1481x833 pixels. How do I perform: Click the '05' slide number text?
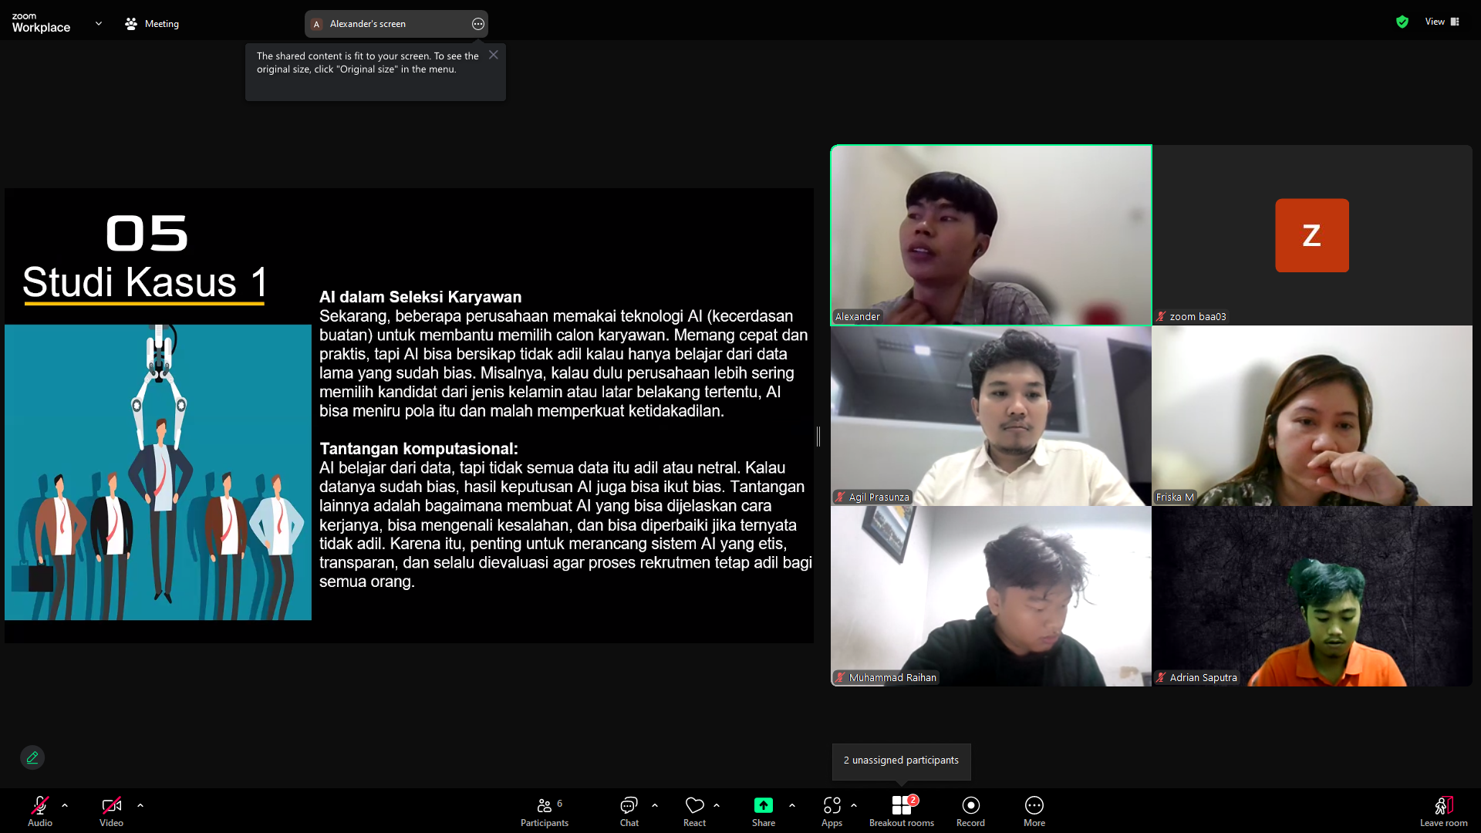click(147, 233)
